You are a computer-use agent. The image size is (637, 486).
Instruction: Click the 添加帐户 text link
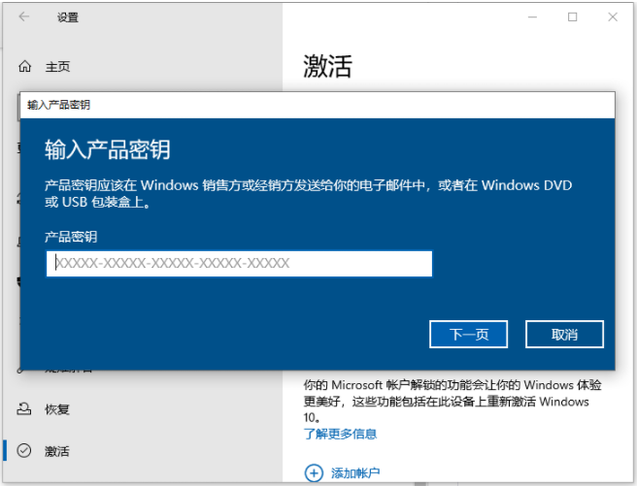(355, 473)
